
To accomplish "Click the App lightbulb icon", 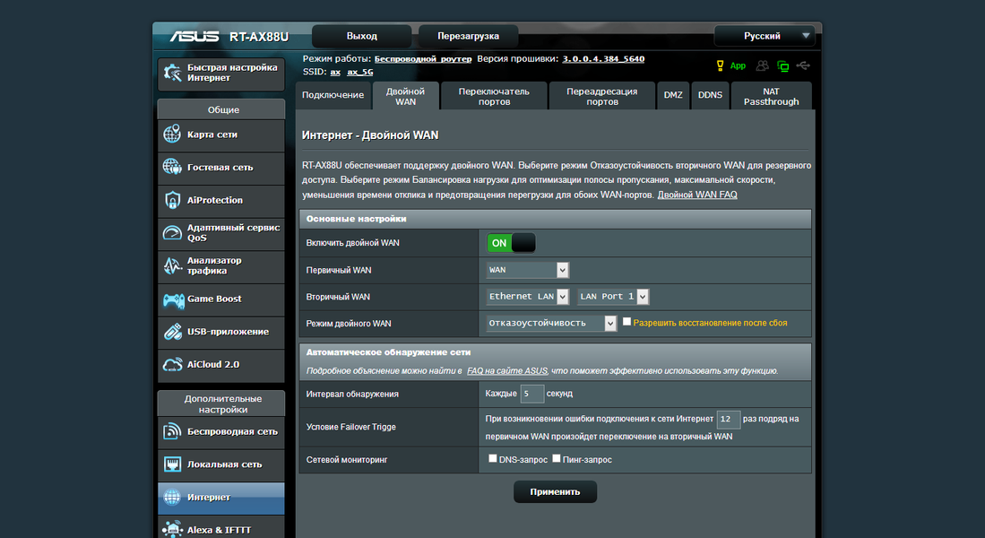I will tap(720, 65).
